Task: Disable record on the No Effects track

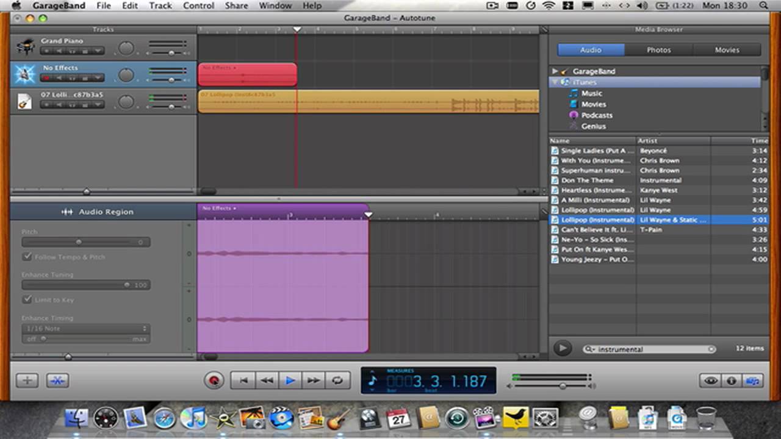Action: click(x=46, y=77)
